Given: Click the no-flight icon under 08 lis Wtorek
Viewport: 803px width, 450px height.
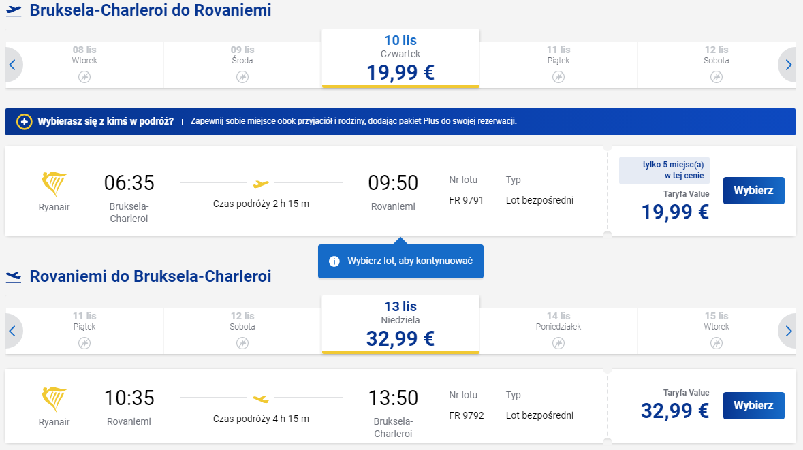Looking at the screenshot, I should click(x=84, y=77).
